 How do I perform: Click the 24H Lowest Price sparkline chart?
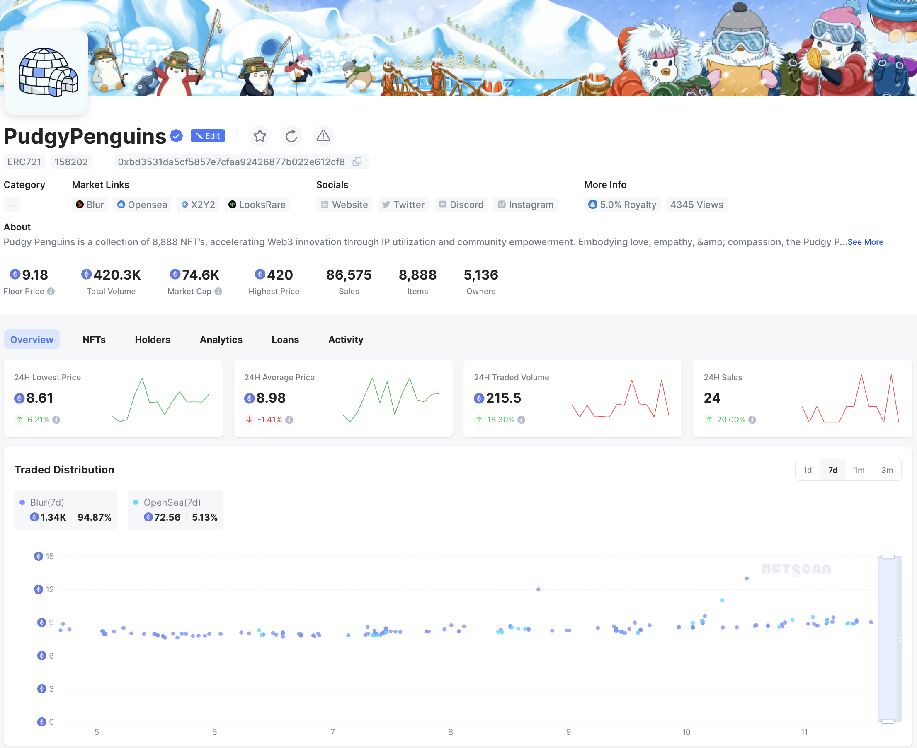(x=161, y=399)
